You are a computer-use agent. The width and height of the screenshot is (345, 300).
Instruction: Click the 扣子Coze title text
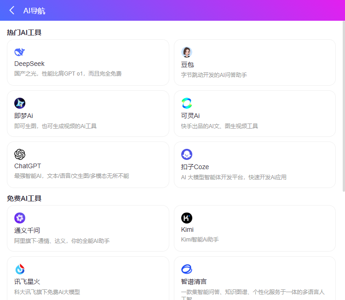(x=195, y=167)
